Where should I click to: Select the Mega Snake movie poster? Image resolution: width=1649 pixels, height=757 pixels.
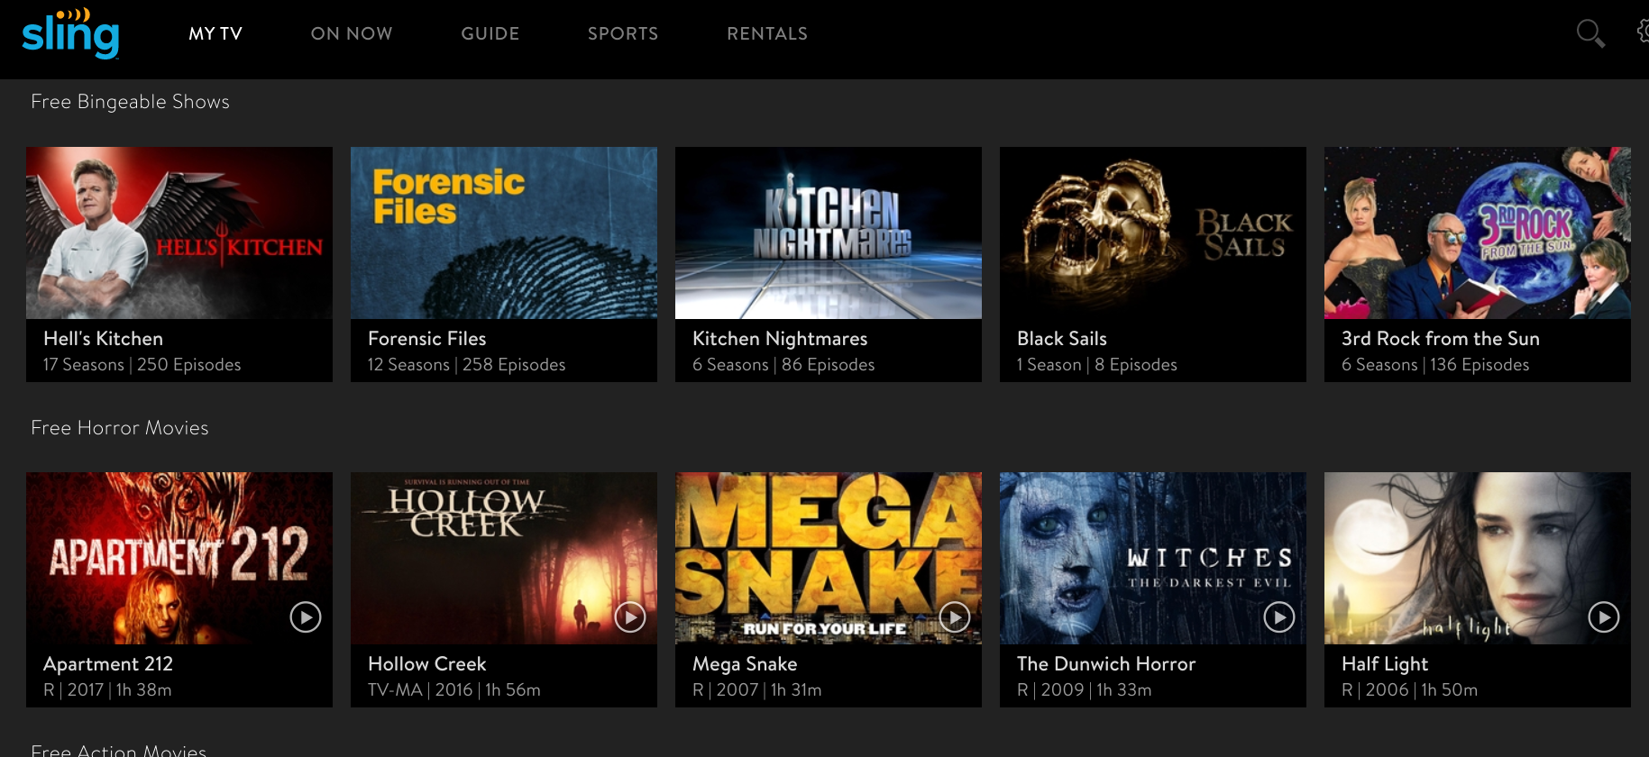click(x=829, y=558)
